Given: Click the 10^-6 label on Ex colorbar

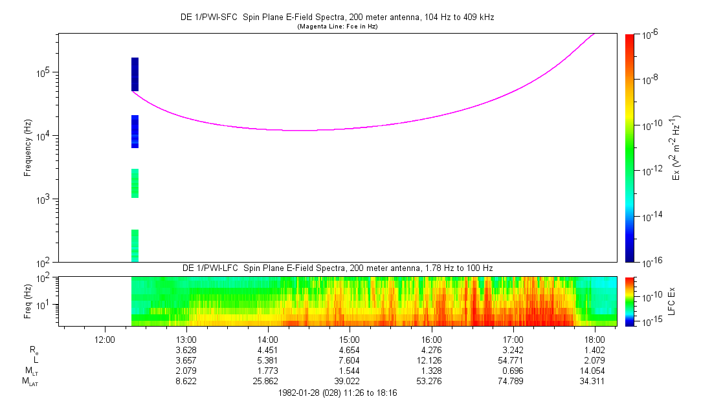Looking at the screenshot, I should pos(649,35).
